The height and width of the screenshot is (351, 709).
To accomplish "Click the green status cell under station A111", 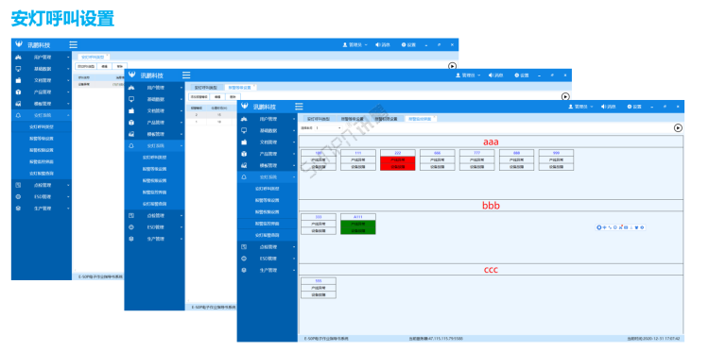I will (x=357, y=227).
